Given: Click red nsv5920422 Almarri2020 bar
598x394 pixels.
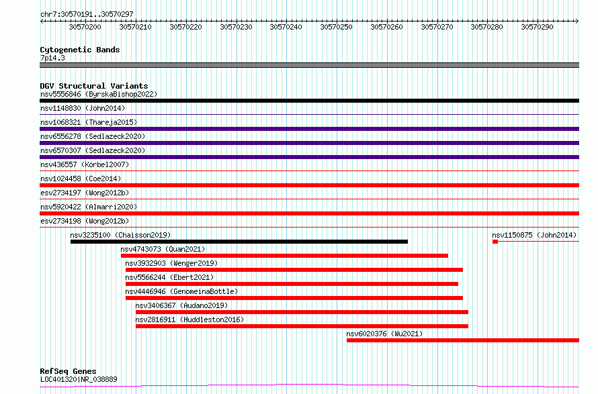Looking at the screenshot, I should point(309,213).
